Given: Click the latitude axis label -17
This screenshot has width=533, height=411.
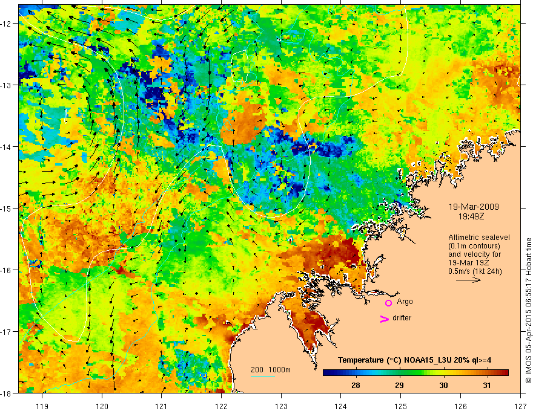Looking at the screenshot, I should 7,331.
